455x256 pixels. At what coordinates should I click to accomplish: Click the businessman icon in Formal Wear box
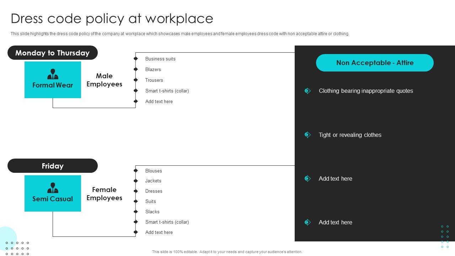pyautogui.click(x=53, y=74)
